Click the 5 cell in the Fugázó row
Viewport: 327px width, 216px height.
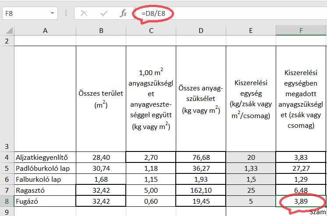[251, 201]
